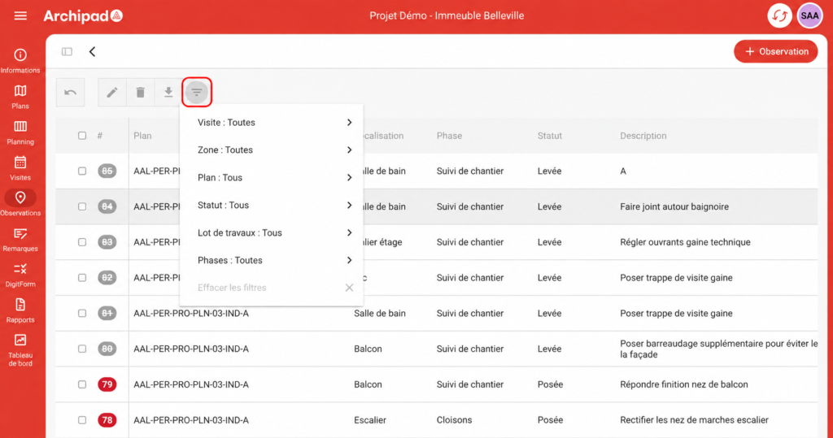This screenshot has width=833, height=438.
Task: Check the checkbox for observation 82
Action: click(82, 278)
